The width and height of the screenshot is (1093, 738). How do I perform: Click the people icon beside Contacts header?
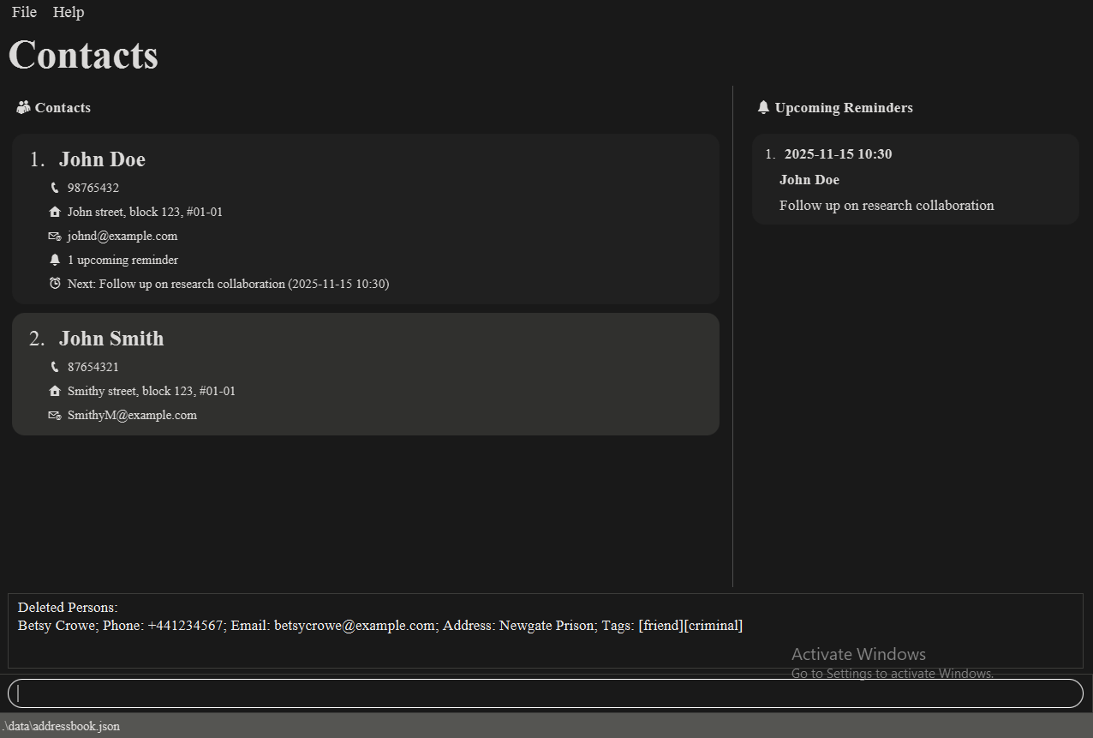pyautogui.click(x=23, y=108)
